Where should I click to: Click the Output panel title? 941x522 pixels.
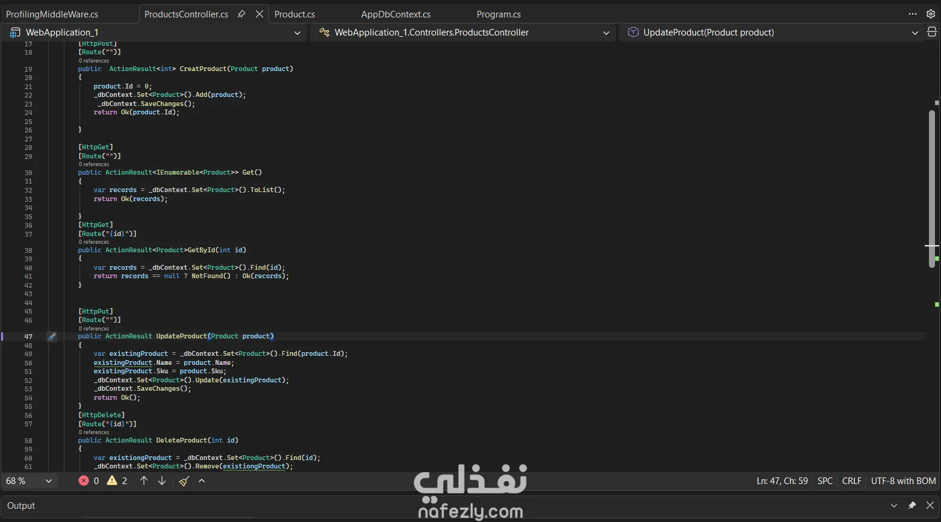click(21, 506)
